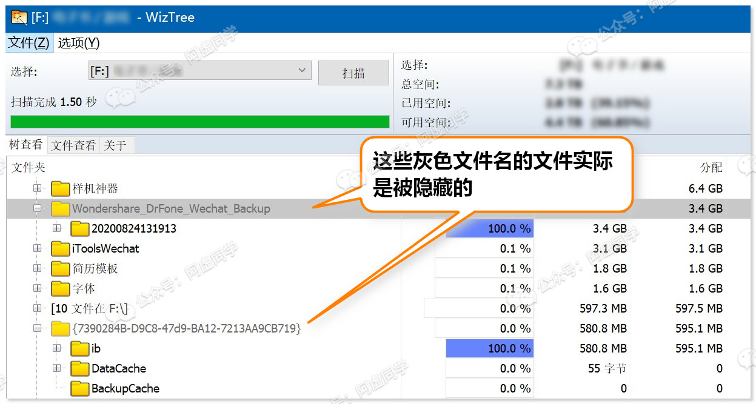The image size is (756, 404).
Task: Select the 20200824131913 row name
Action: (134, 229)
